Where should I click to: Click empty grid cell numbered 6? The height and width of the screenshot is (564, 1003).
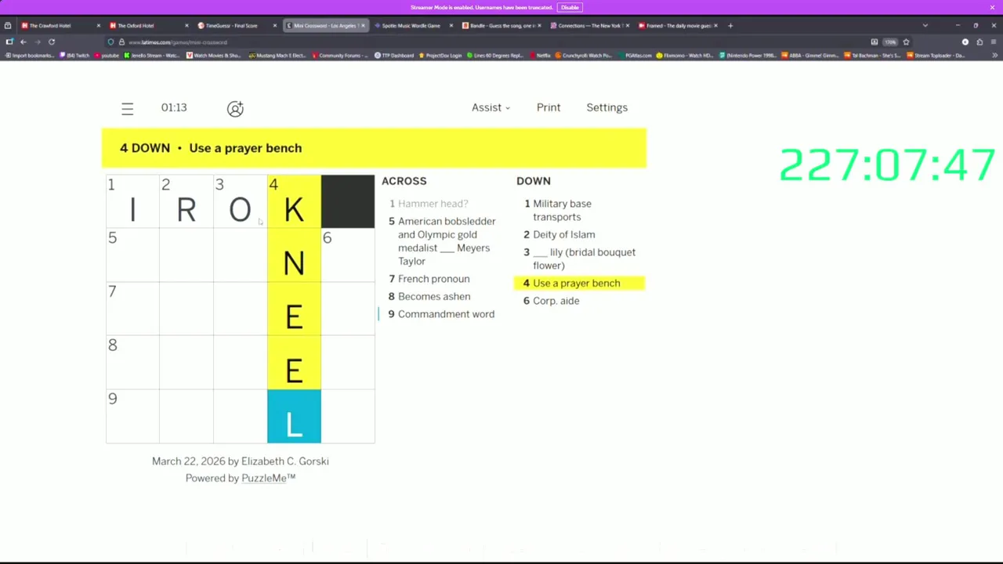pyautogui.click(x=348, y=255)
